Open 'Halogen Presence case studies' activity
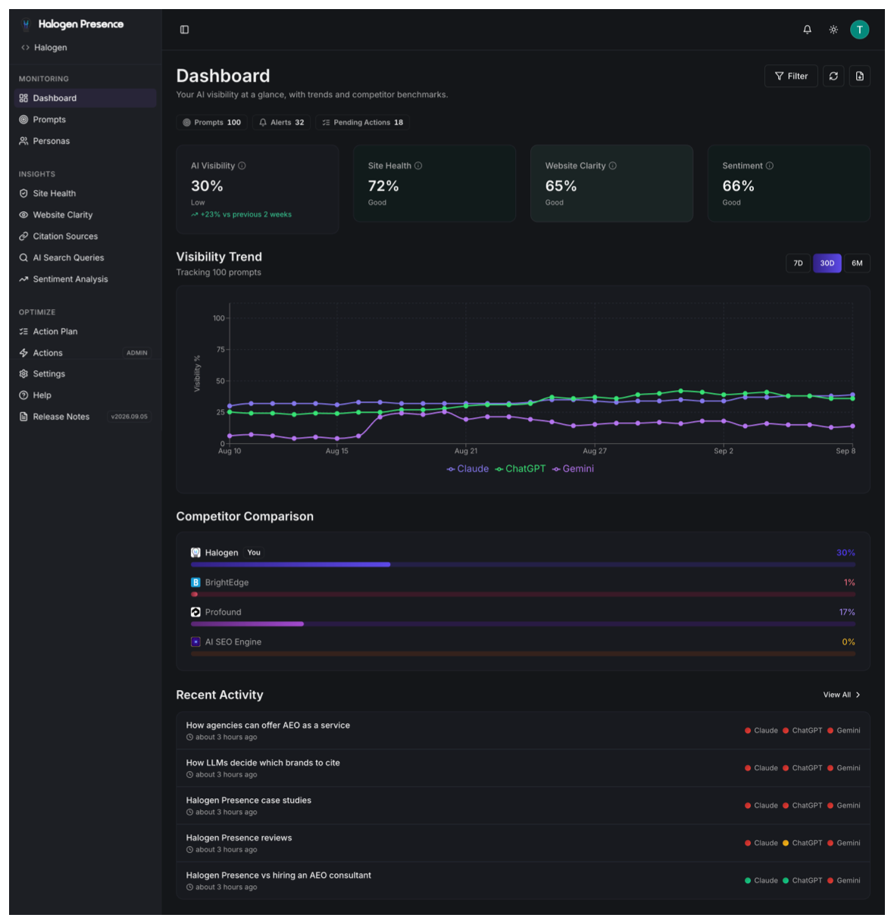This screenshot has height=924, width=894. pos(523,806)
